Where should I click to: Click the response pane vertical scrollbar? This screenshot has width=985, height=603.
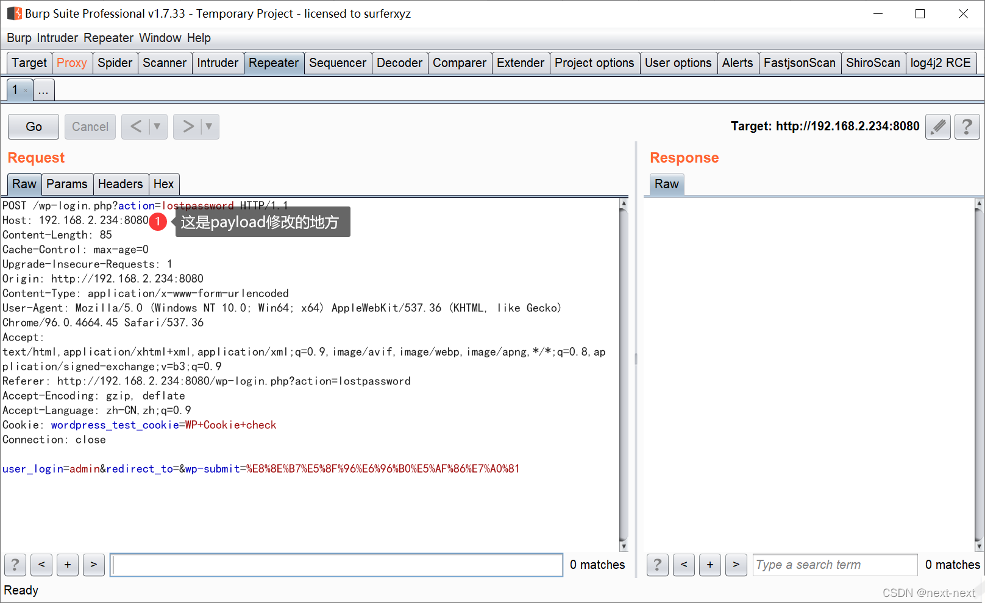979,375
